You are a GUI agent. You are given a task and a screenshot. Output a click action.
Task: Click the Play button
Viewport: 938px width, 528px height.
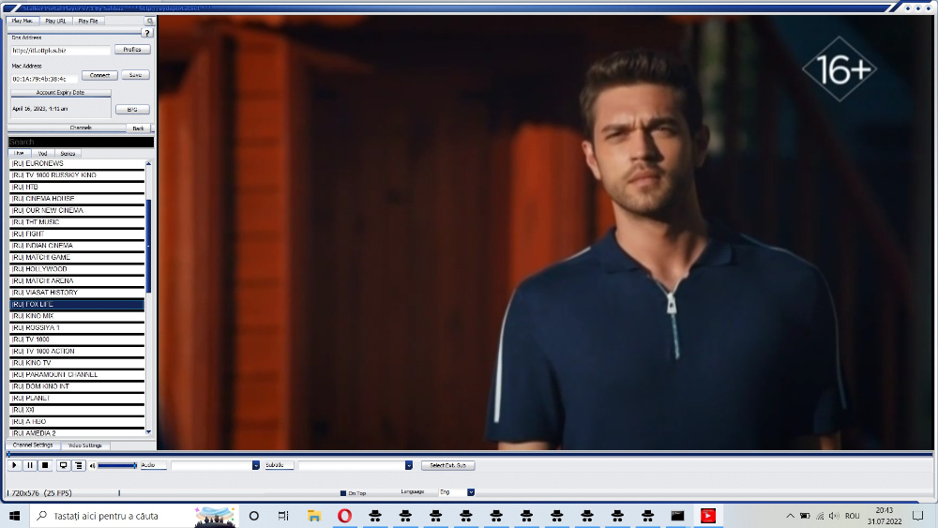[14, 465]
